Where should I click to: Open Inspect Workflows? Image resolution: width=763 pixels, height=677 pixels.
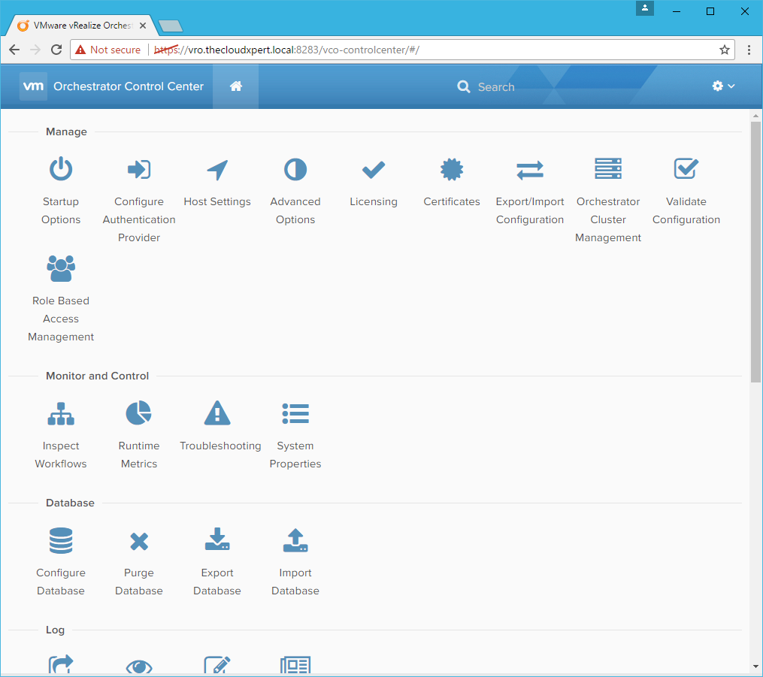coord(61,414)
